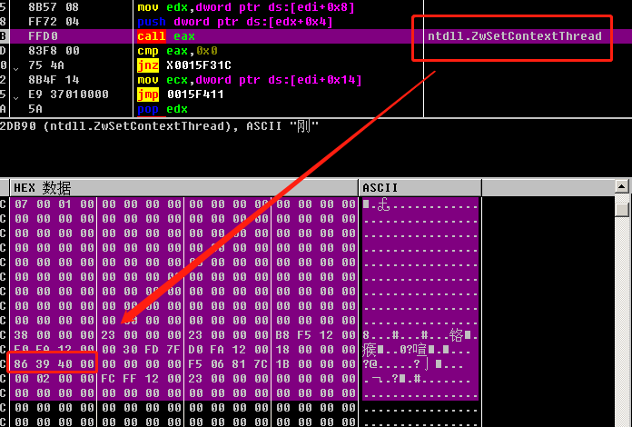Click the info pane line "2DB90 (ntdll.ZwSetContextThread)"

pyautogui.click(x=117, y=126)
